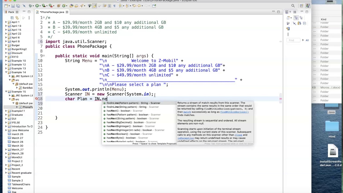Click the Back navigation arrow
343x193 pixels.
[x=139, y=6]
